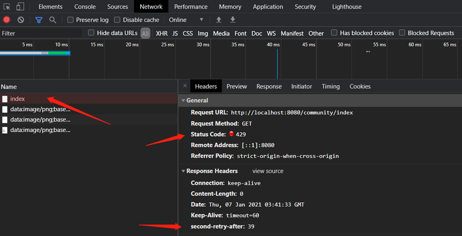The height and width of the screenshot is (236, 462).
Task: Click the export HAR download arrow icon
Action: click(233, 20)
